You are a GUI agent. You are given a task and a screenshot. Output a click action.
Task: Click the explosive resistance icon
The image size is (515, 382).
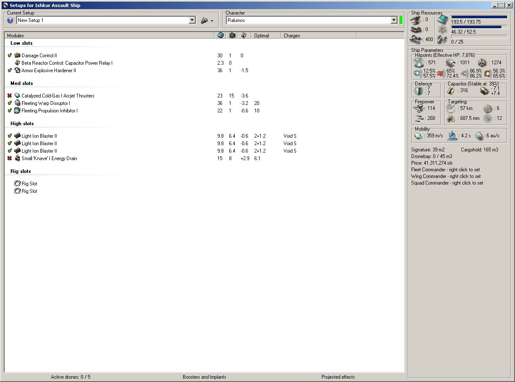pos(487,73)
